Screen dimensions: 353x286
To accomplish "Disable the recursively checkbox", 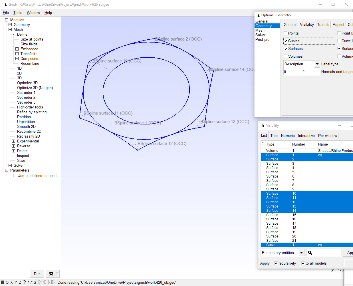I will (x=276, y=263).
